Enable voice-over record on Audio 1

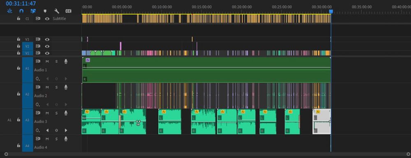(x=66, y=61)
